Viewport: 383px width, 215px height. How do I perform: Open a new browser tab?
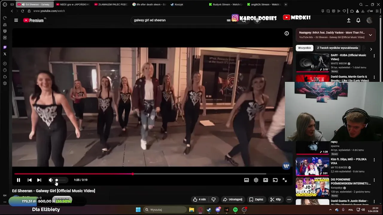point(286,4)
